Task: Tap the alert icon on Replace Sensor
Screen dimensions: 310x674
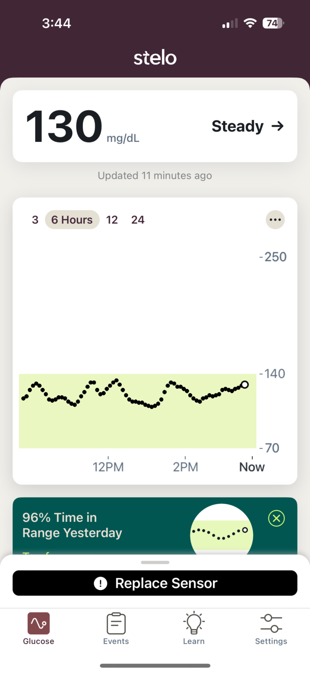Action: pyautogui.click(x=100, y=583)
